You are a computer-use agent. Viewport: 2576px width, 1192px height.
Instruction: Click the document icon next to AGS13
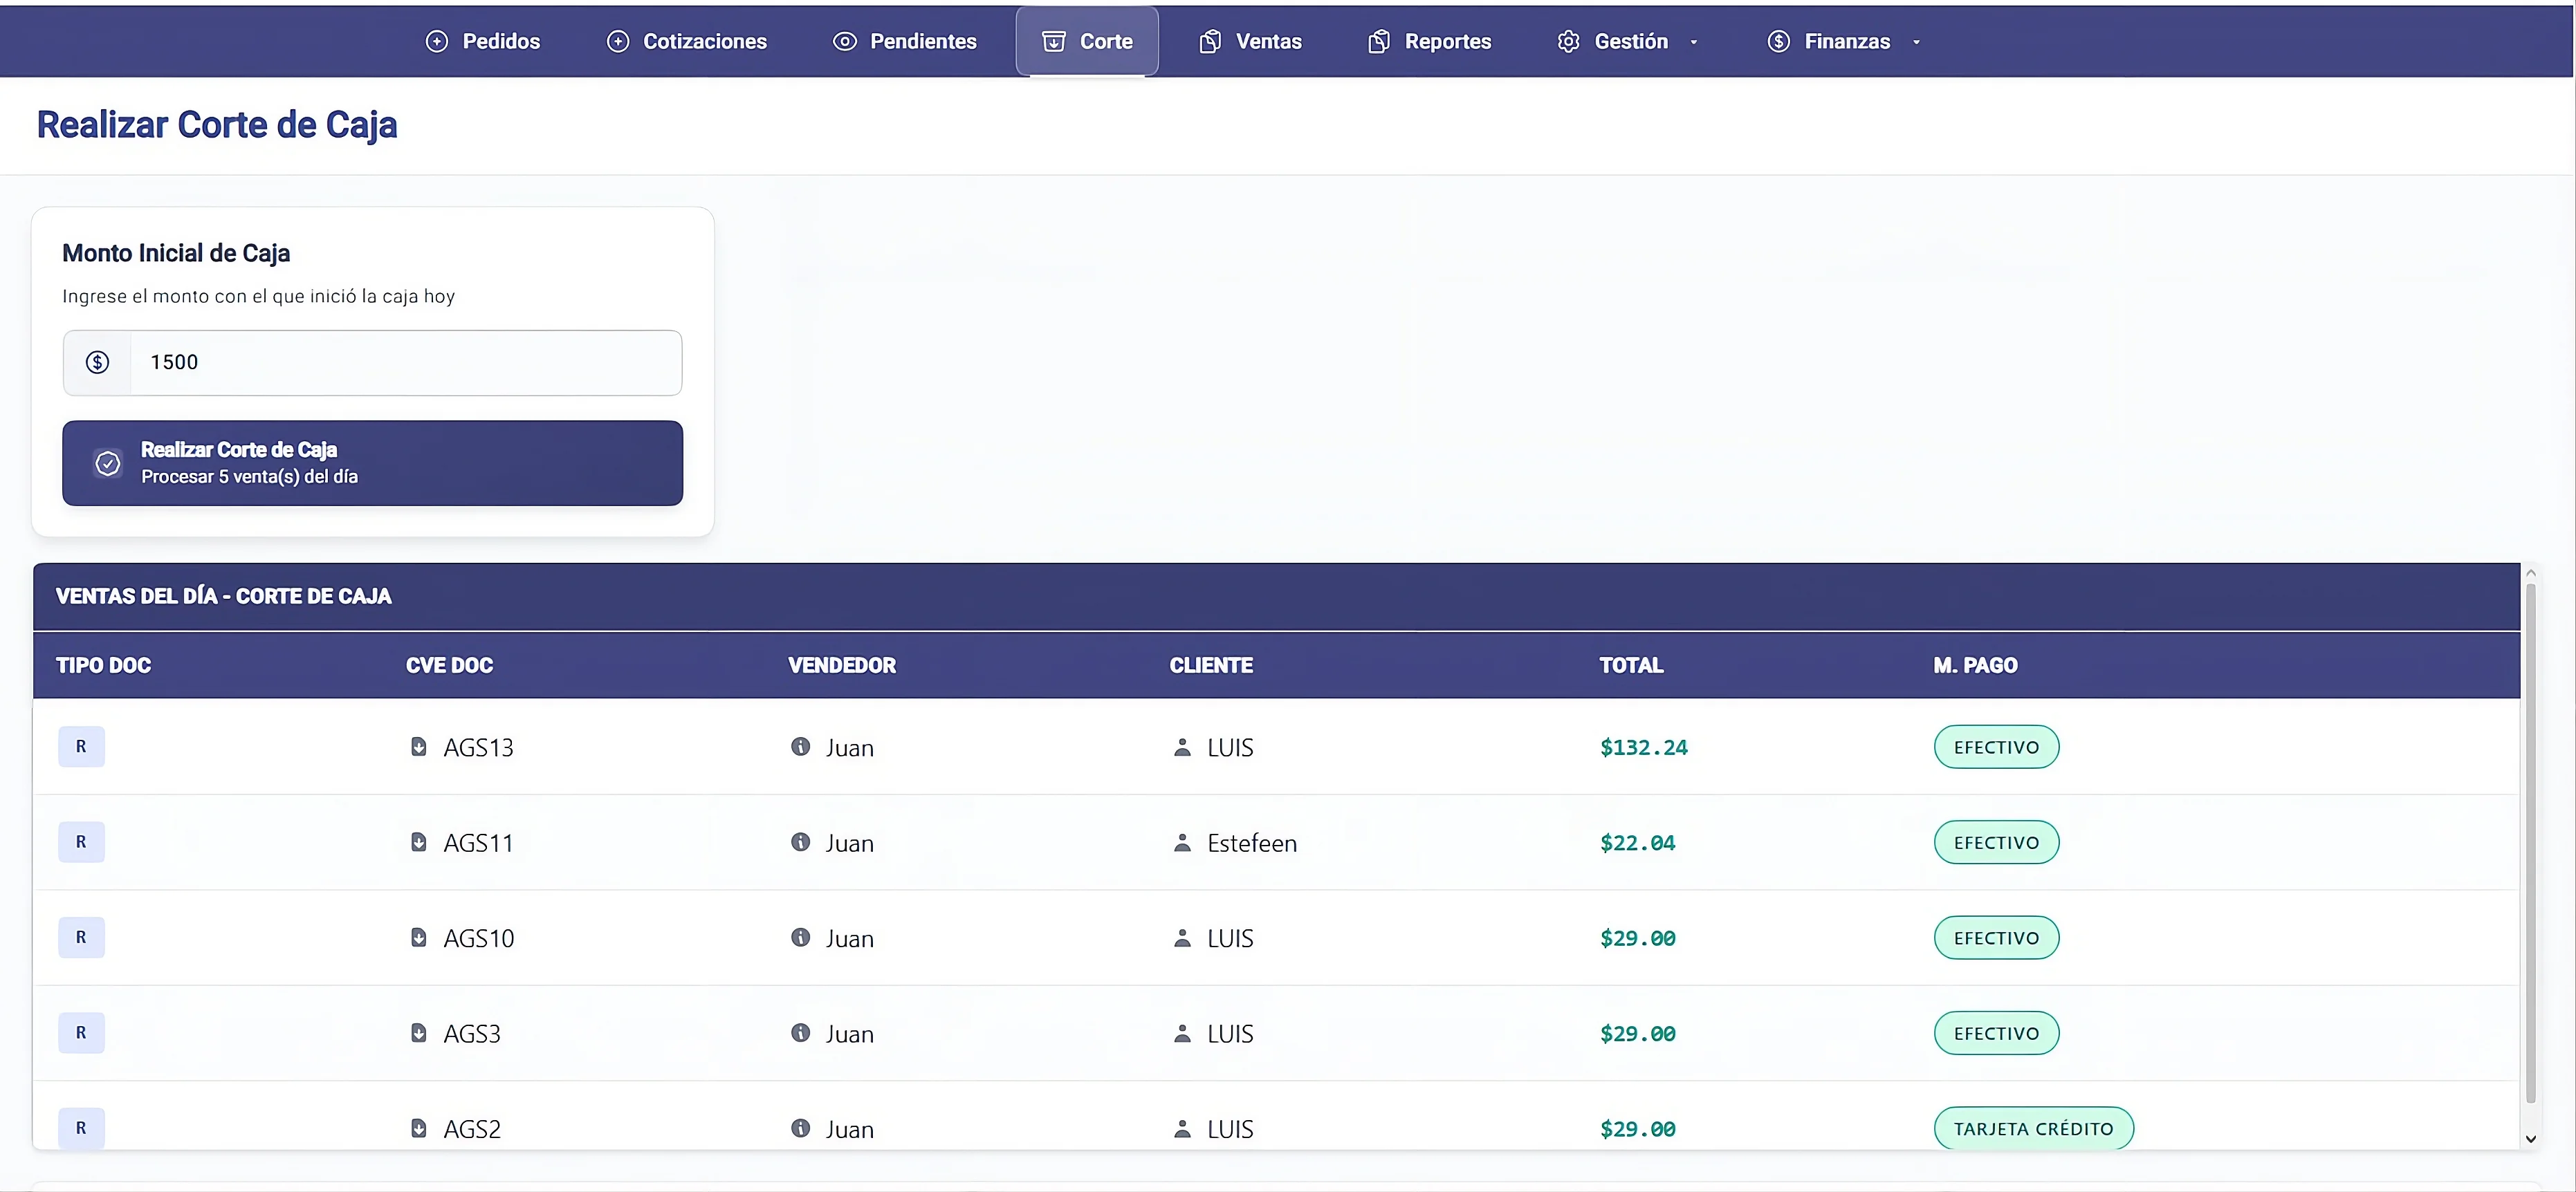pos(419,746)
